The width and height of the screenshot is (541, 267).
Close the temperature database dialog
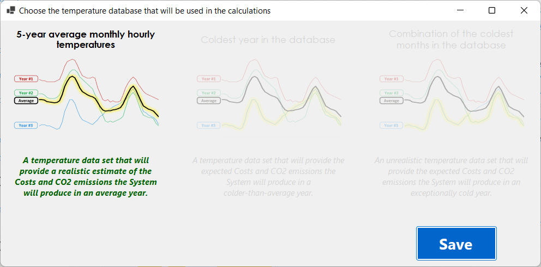[x=524, y=10]
